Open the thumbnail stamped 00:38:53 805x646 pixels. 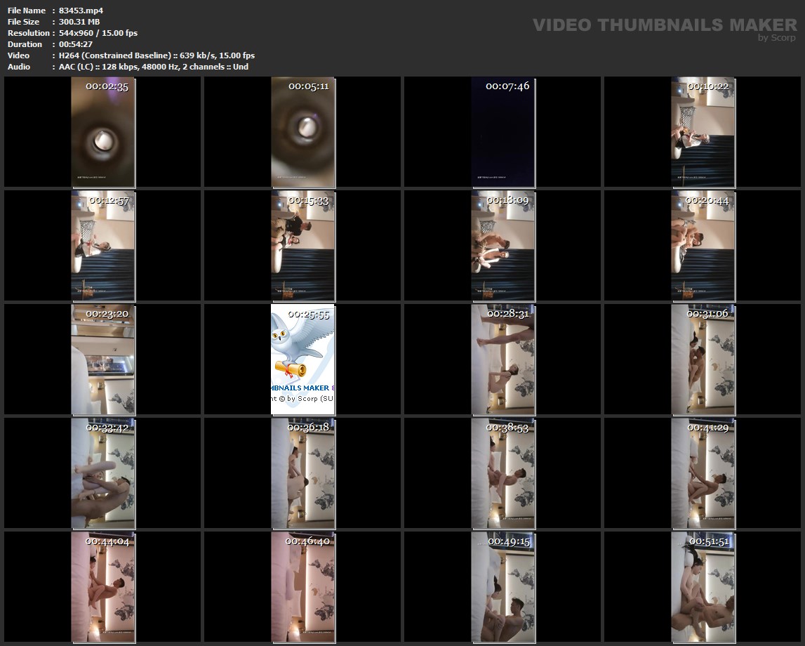504,473
